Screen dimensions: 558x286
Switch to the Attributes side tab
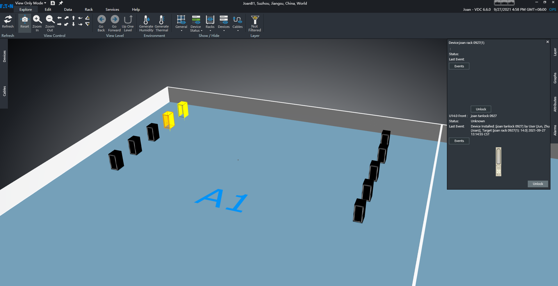tap(555, 104)
